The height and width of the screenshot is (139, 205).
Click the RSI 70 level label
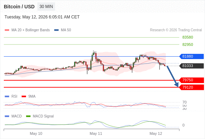tap(184, 102)
